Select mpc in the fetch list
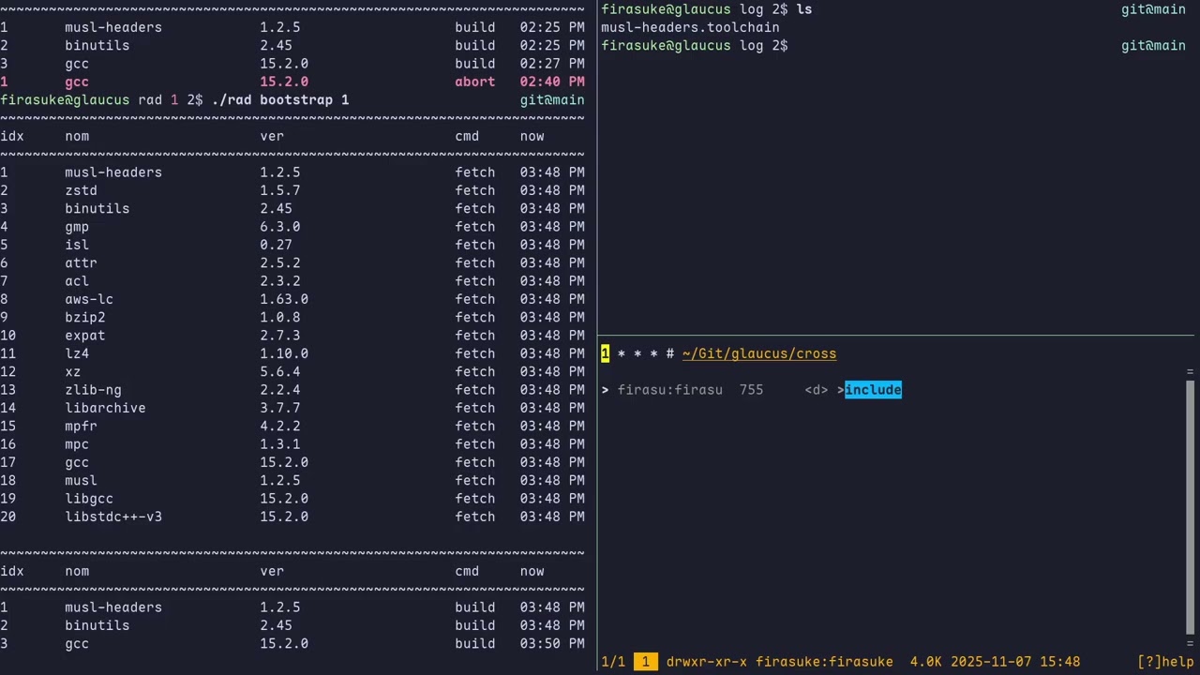This screenshot has width=1200, height=675. tap(77, 444)
